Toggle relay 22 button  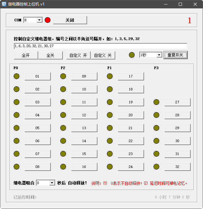131,141
